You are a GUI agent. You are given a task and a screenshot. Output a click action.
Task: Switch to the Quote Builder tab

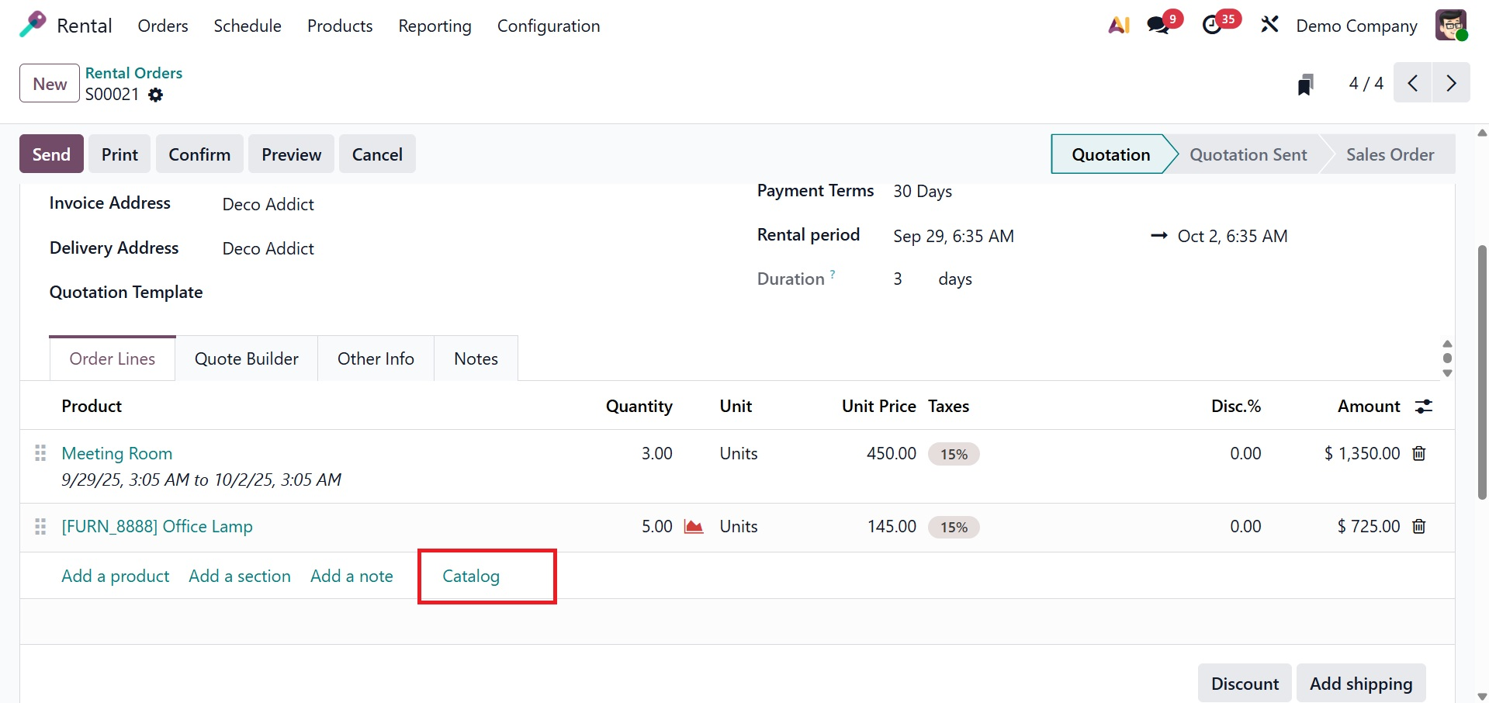(x=246, y=358)
